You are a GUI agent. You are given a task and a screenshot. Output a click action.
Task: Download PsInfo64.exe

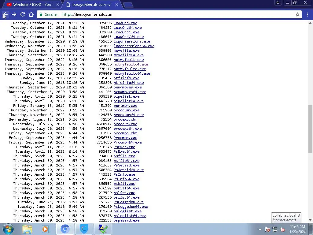tap(127, 179)
